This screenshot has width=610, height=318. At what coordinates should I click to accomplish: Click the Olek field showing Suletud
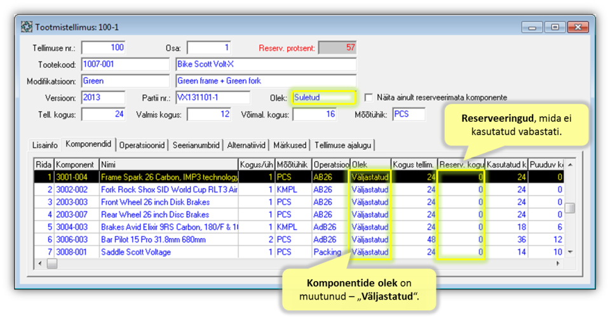coord(322,98)
